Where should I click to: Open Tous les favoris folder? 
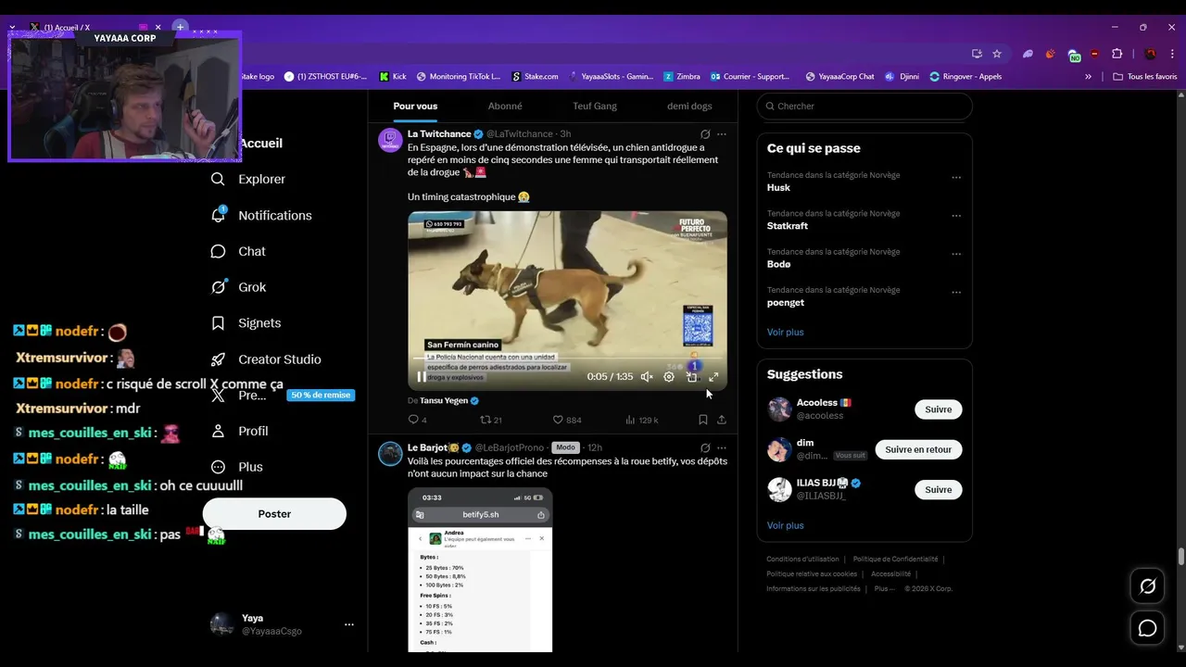coord(1144,77)
